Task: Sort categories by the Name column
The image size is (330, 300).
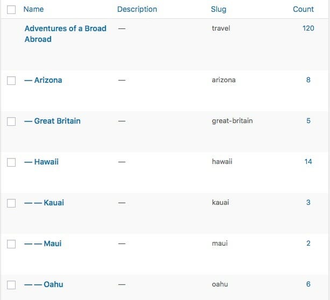Action: 33,9
